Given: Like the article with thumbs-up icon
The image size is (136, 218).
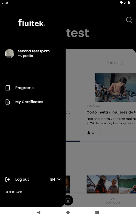Looking at the screenshot, I should tap(88, 133).
